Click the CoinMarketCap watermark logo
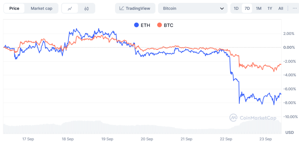 [233, 118]
